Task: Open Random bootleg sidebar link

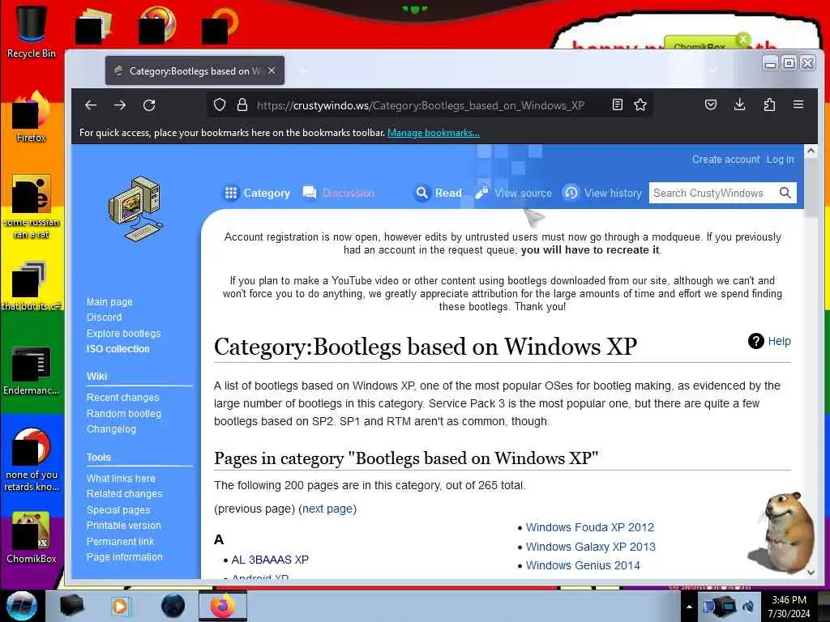Action: 124,414
